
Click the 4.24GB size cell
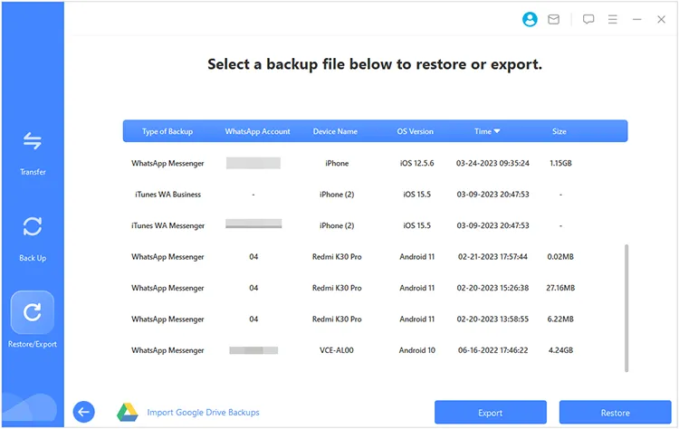point(560,350)
